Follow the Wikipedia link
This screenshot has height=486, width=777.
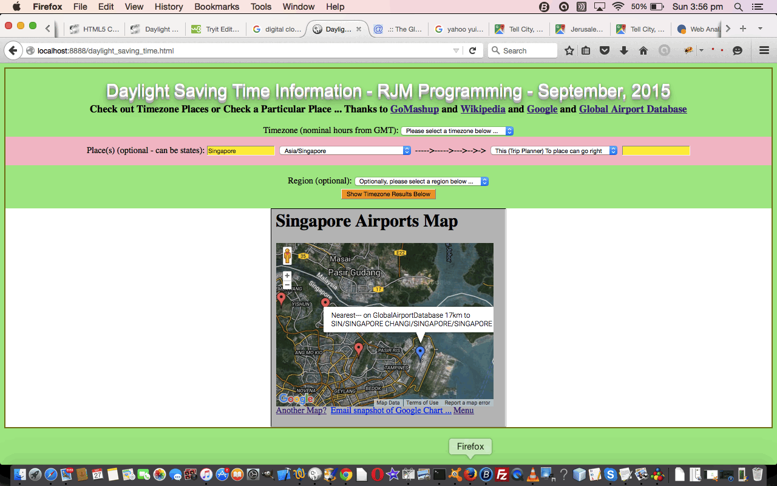(x=483, y=109)
